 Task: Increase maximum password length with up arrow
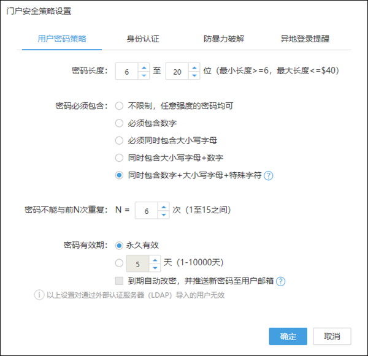pos(194,67)
